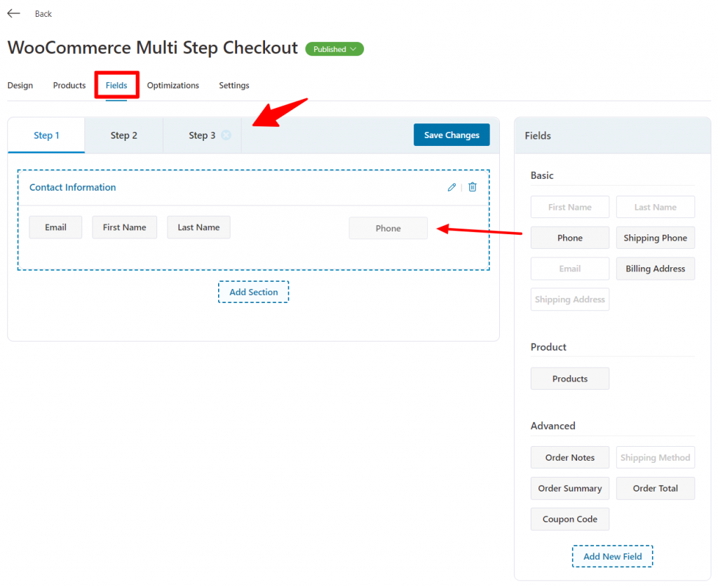The width and height of the screenshot is (718, 587).
Task: Click greyed Shipping Method field
Action: coord(656,457)
